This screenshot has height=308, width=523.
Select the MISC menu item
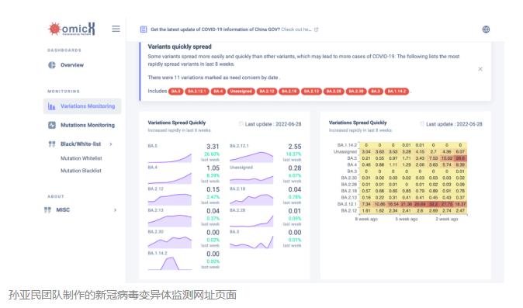63,209
